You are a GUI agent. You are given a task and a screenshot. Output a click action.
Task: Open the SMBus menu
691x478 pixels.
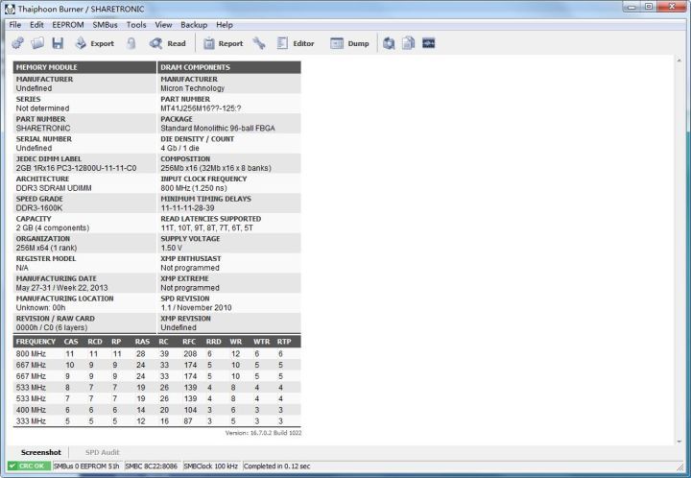(x=105, y=25)
